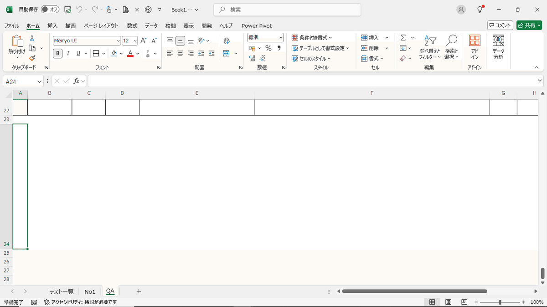The height and width of the screenshot is (307, 547).
Task: Click the Borders icon
Action: [x=96, y=53]
